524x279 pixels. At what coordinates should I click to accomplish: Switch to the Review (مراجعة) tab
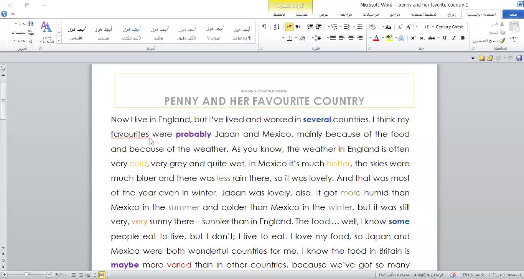(346, 14)
